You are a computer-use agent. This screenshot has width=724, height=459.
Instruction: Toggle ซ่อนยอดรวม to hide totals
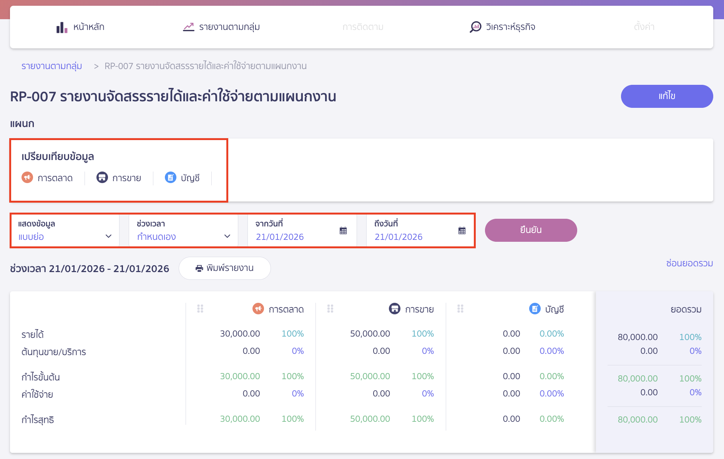point(689,263)
